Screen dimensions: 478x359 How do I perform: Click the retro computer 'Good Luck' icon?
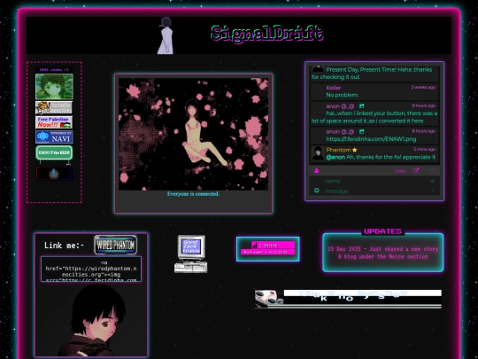[x=191, y=254]
